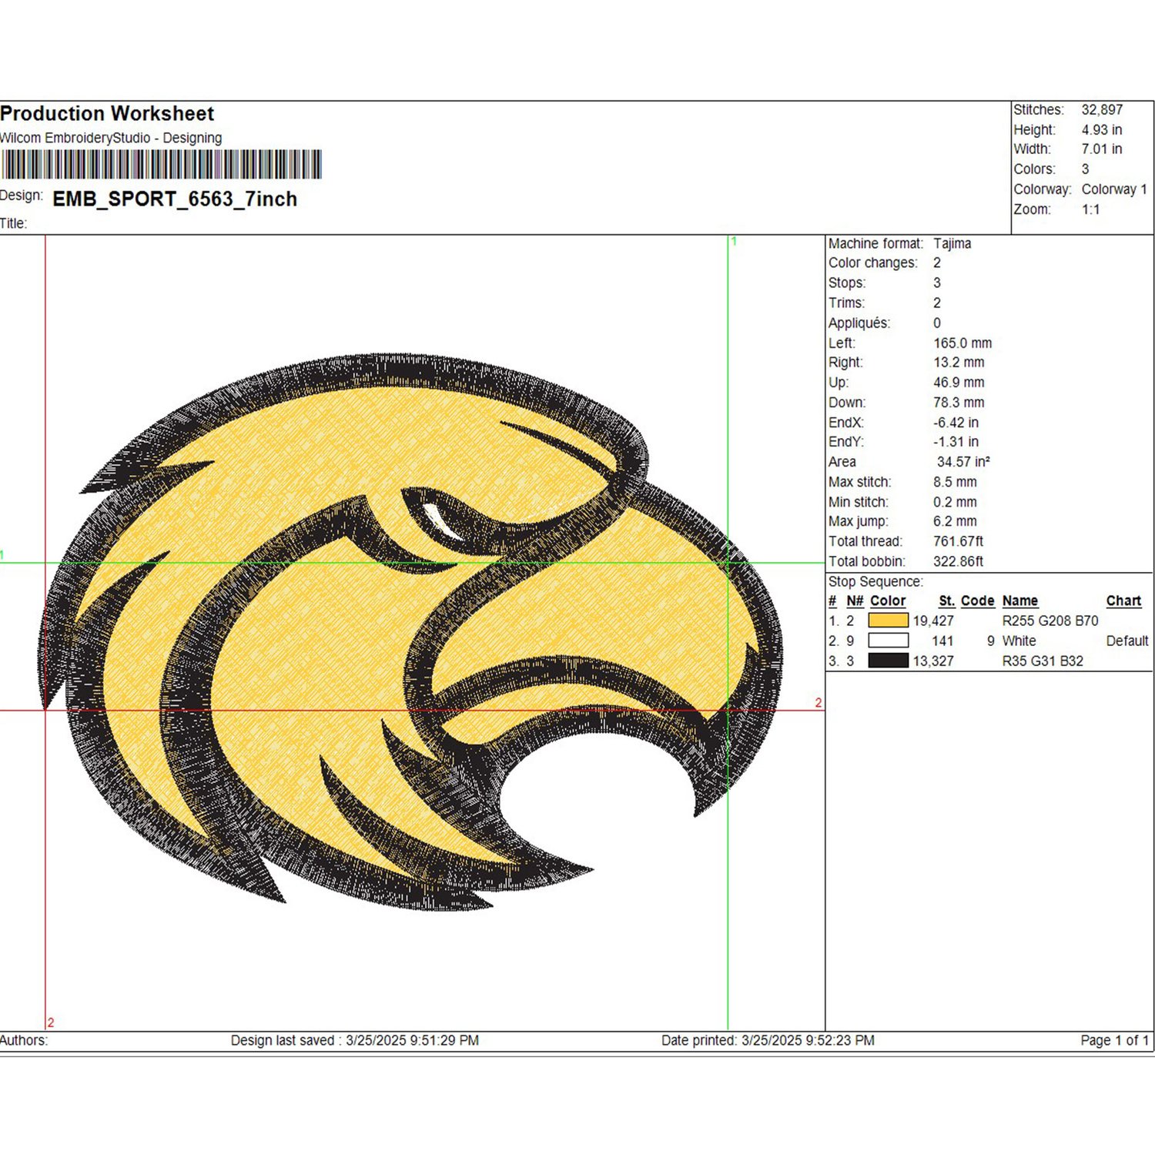The width and height of the screenshot is (1155, 1151).
Task: Click the "Appliqués:" label
Action: 859,323
